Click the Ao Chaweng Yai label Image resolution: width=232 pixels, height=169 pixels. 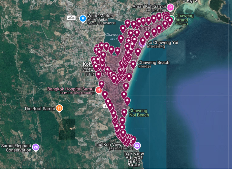tap(162, 43)
